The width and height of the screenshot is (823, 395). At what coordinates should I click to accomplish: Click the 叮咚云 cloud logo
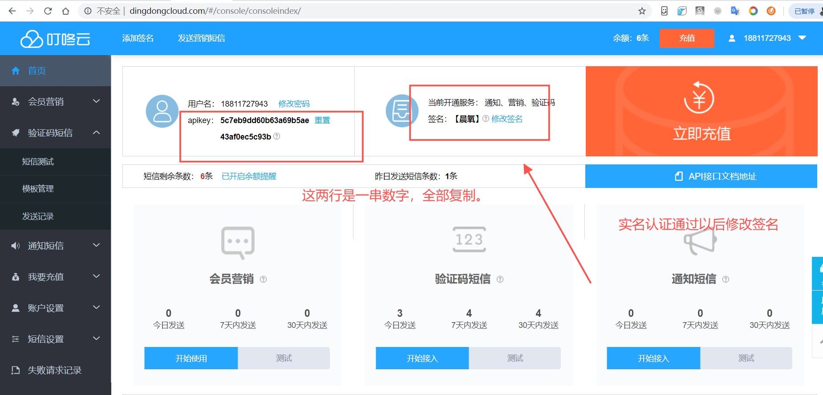55,39
